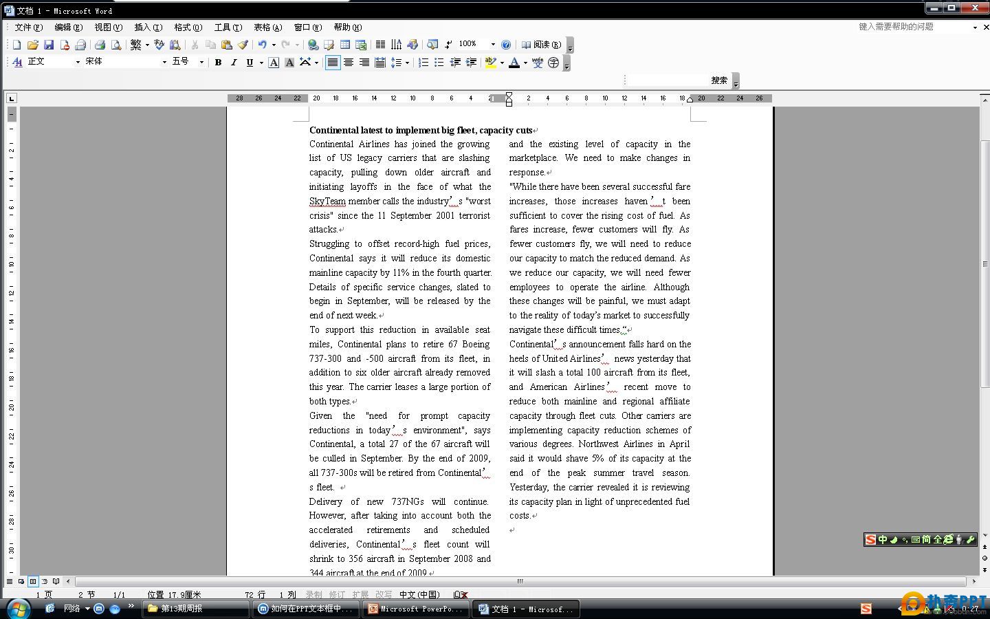Click the 阅读(R) reading layout button
The image size is (990, 619).
point(542,45)
